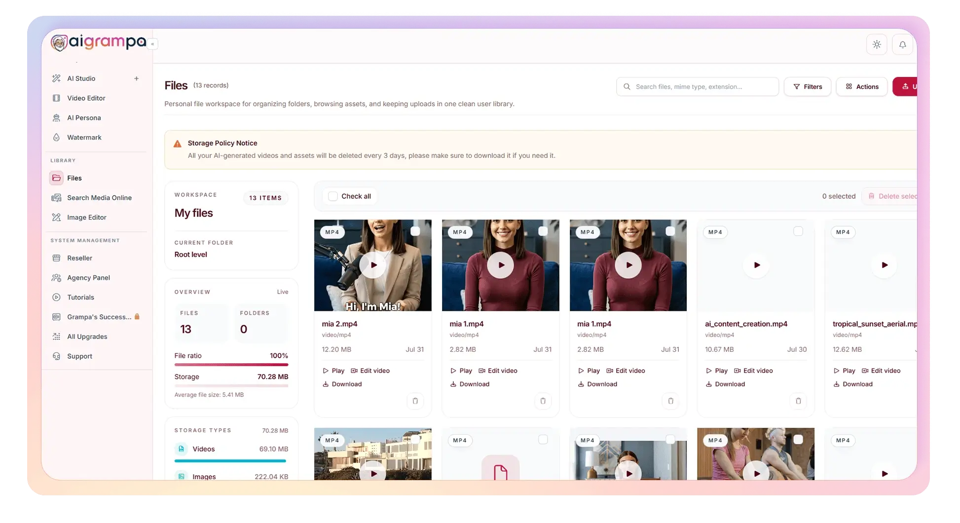Screen dimensions: 960x523
Task: Open the notifications bell
Action: click(902, 44)
